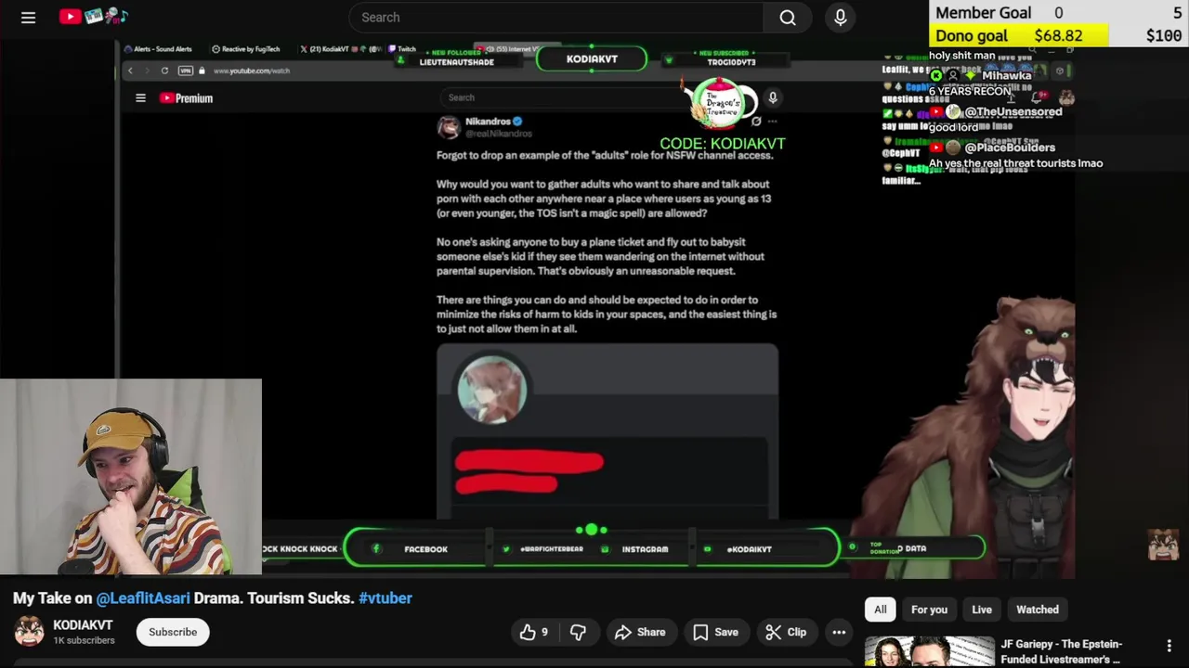Image resolution: width=1189 pixels, height=668 pixels.
Task: Dislike the video with thumbs down
Action: (578, 632)
